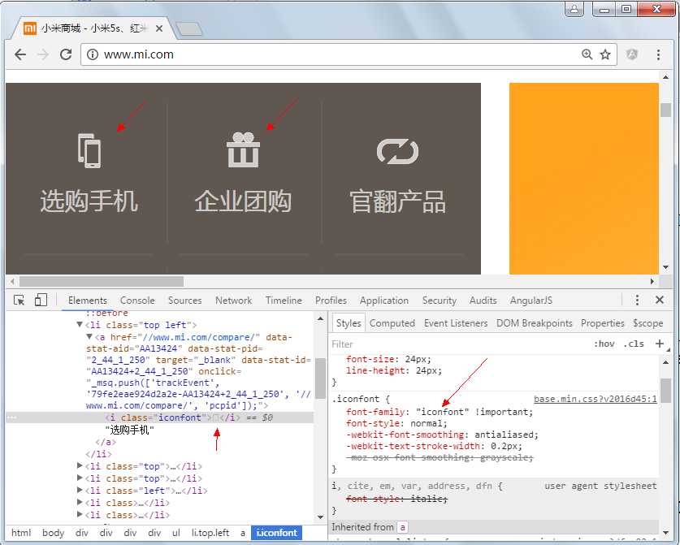Expand the last li class node
The image size is (680, 545).
pyautogui.click(x=80, y=514)
